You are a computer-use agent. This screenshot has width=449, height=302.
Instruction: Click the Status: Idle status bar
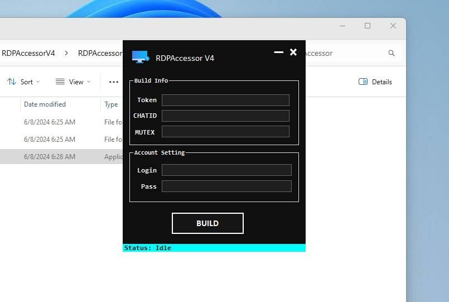214,248
